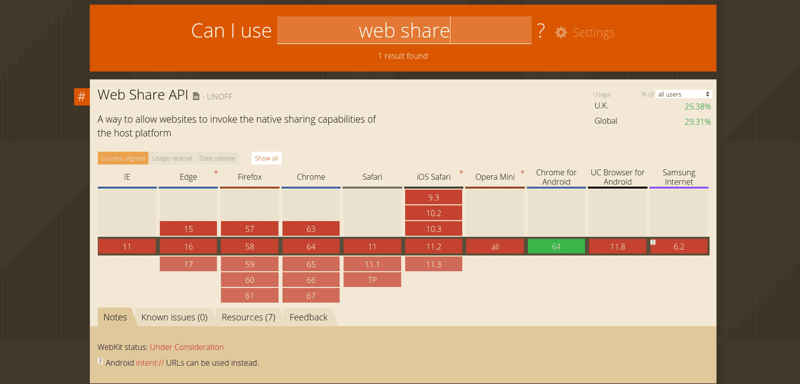The image size is (800, 384).
Task: Open the Notes tab
Action: 115,317
